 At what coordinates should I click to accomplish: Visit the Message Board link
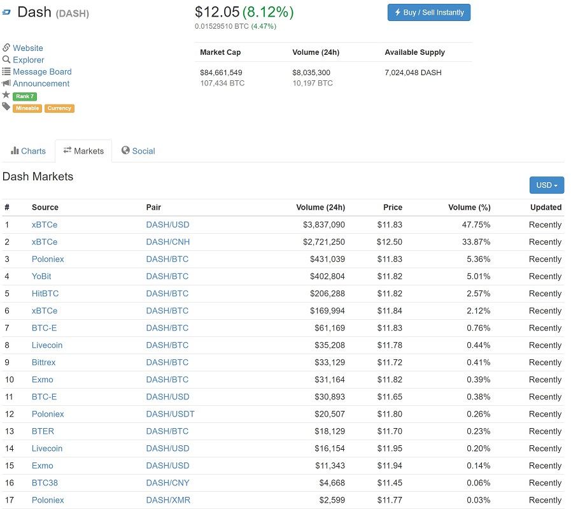[42, 72]
